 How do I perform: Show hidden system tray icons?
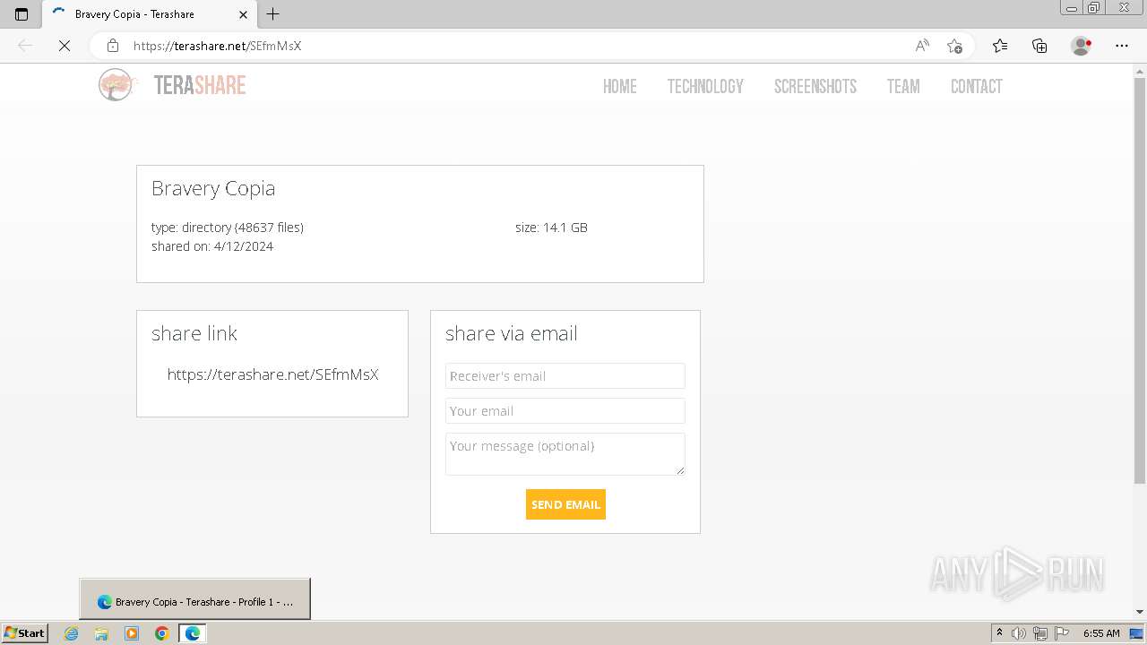point(999,633)
